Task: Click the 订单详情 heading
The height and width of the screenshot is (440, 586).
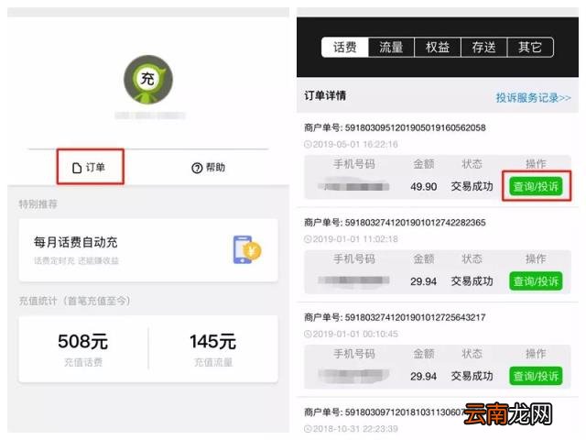Action: pyautogui.click(x=325, y=95)
